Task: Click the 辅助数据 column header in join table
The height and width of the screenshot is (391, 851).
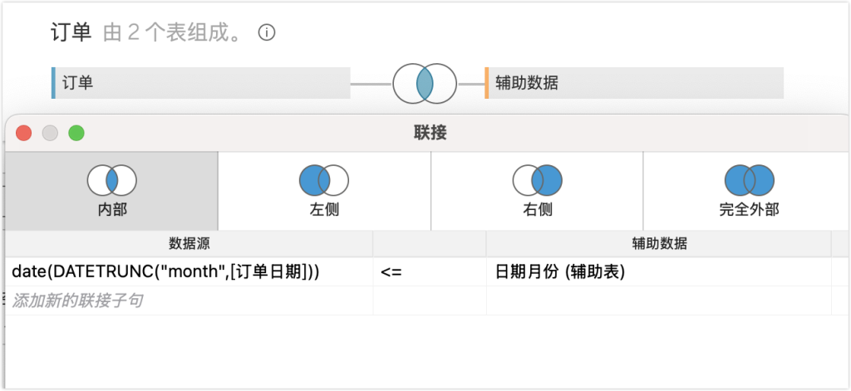Action: tap(658, 243)
